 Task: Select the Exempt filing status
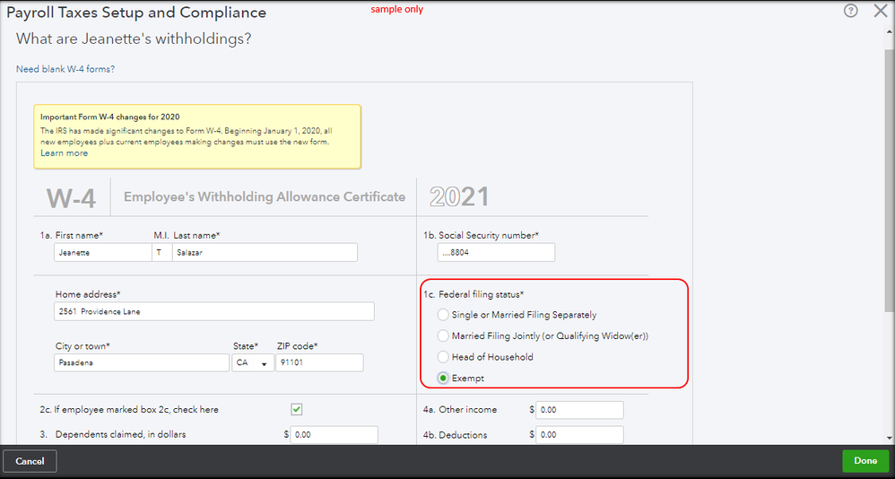pyautogui.click(x=443, y=378)
